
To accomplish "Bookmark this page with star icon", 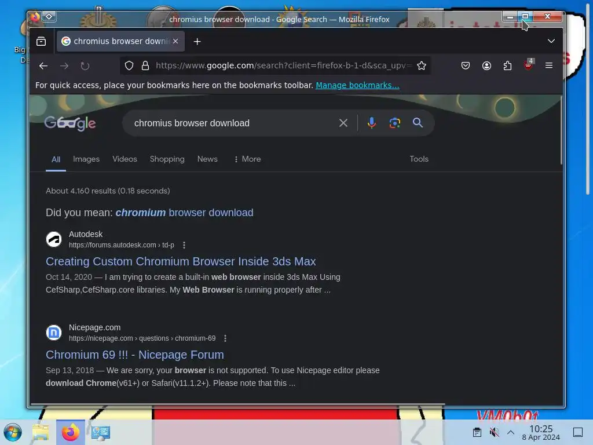I will point(422,66).
